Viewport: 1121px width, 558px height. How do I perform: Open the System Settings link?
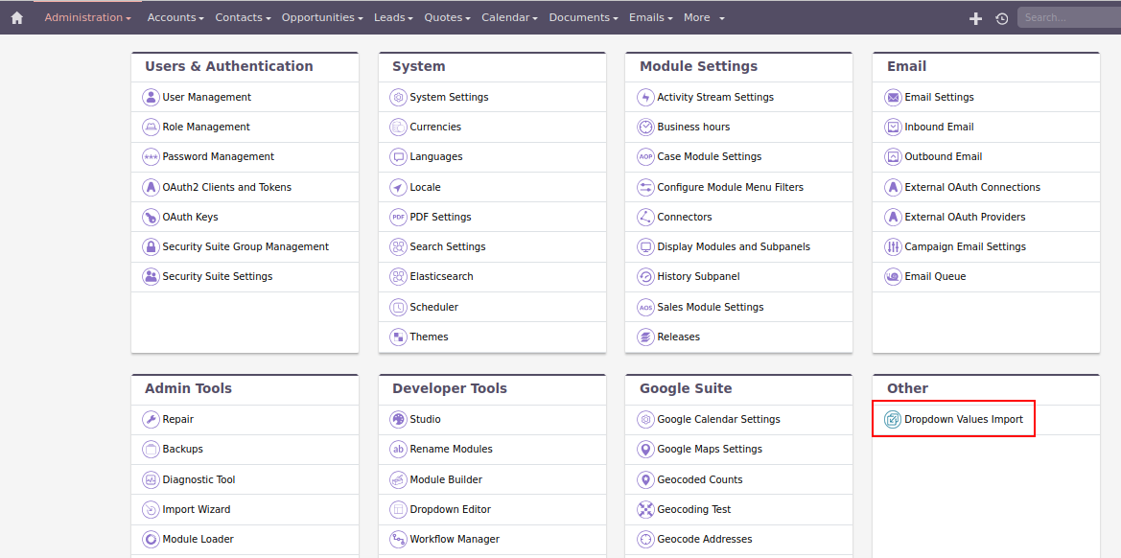pyautogui.click(x=449, y=97)
